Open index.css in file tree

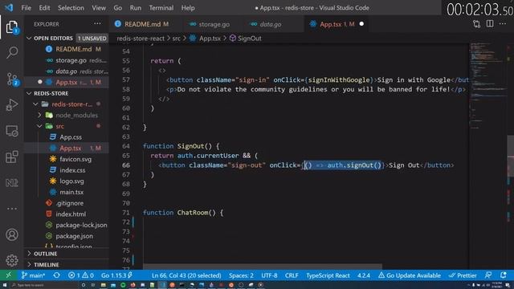72,170
